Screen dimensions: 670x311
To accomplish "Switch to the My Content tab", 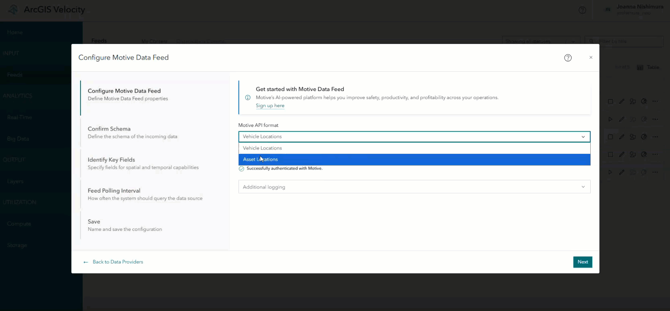I will (x=154, y=41).
